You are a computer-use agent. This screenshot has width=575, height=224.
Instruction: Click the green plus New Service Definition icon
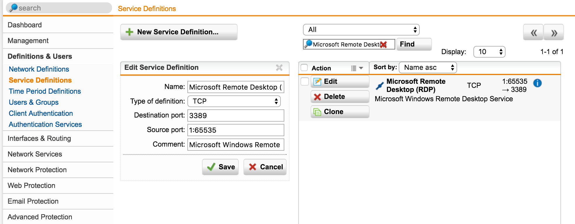click(x=129, y=32)
